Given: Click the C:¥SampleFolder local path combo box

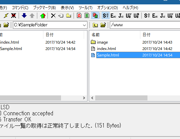Looking at the screenshot, I should click(50, 25).
